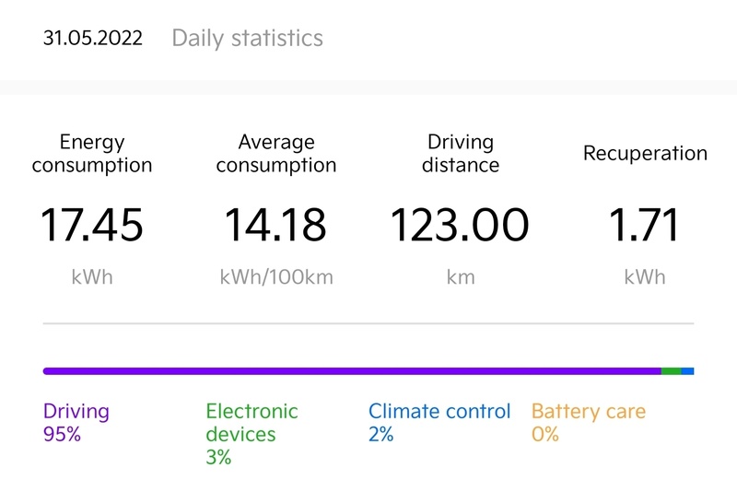Select the Battery care 0% legend entry
This screenshot has width=737, height=491.
point(588,422)
